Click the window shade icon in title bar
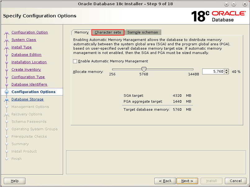This screenshot has width=250, height=187. pos(234,4)
